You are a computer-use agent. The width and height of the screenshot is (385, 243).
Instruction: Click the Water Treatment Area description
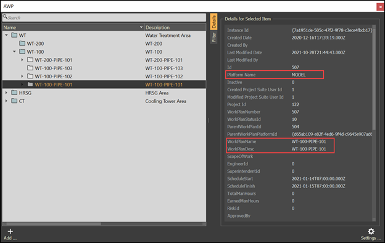[x=168, y=35]
